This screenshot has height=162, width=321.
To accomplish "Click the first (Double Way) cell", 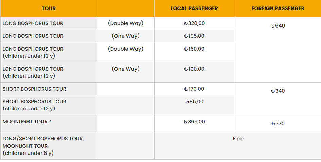I will (x=126, y=23).
